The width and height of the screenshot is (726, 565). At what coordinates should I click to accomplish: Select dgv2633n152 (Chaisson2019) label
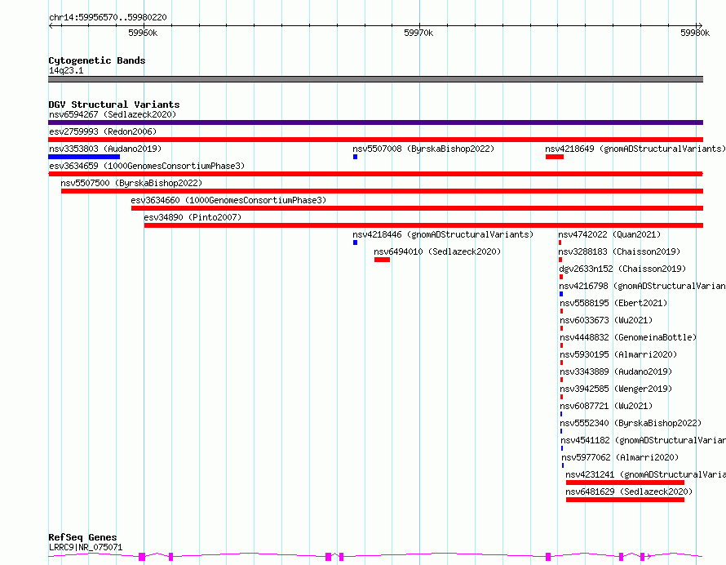point(622,269)
